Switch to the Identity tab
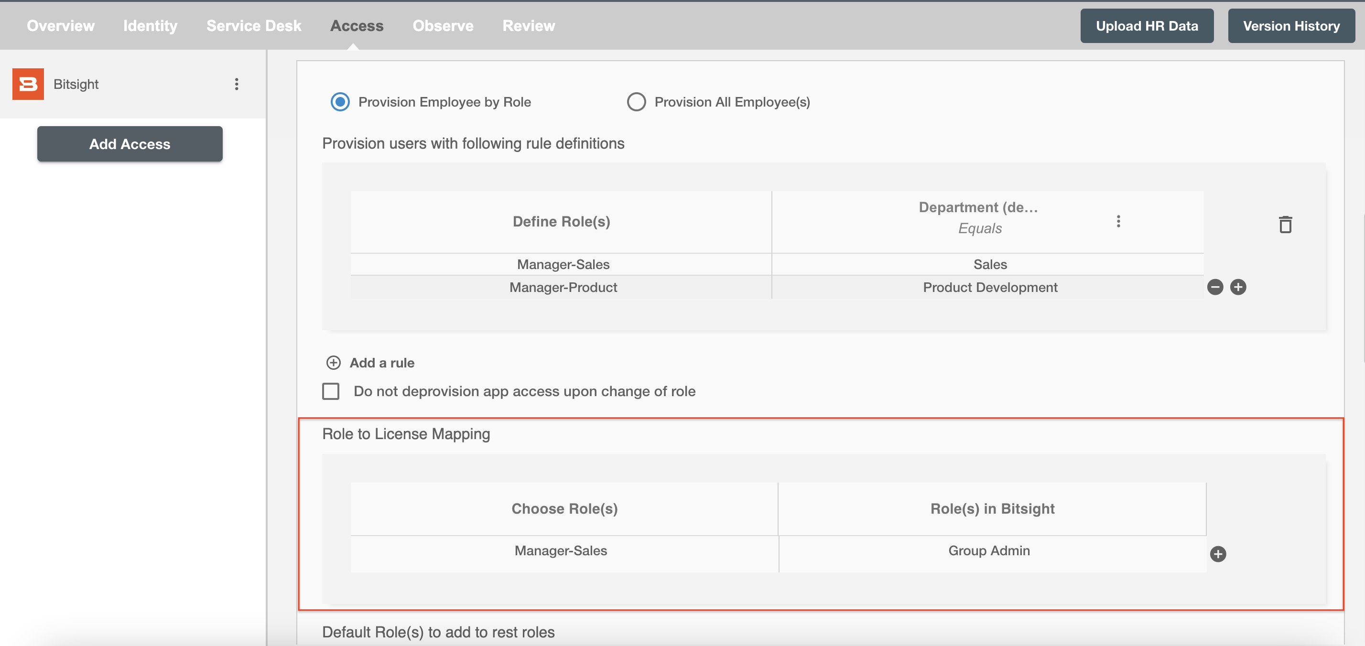Screen dimensions: 1365x646 click(x=150, y=24)
